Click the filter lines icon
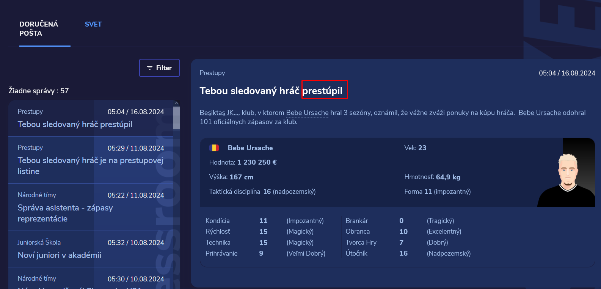601x289 pixels. 150,68
